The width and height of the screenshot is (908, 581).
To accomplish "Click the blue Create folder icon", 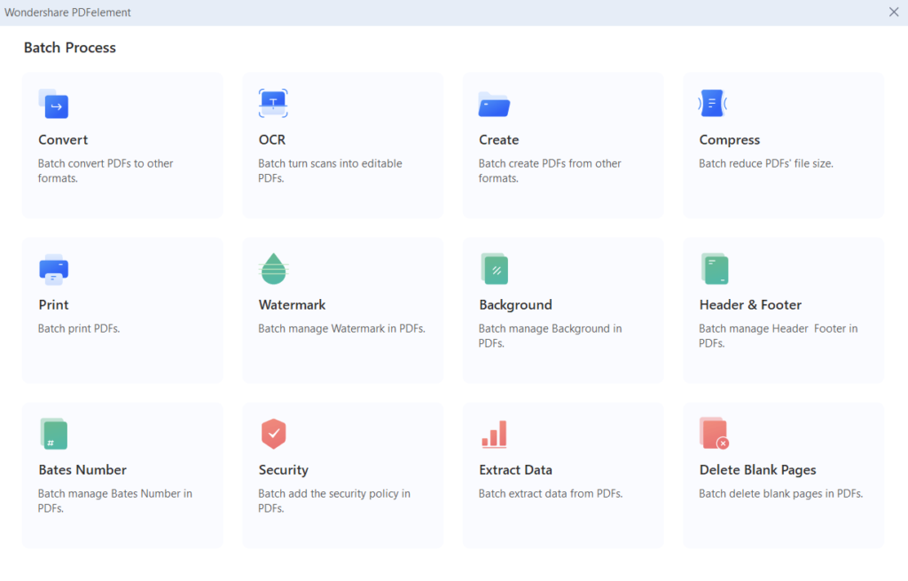I will click(x=494, y=105).
